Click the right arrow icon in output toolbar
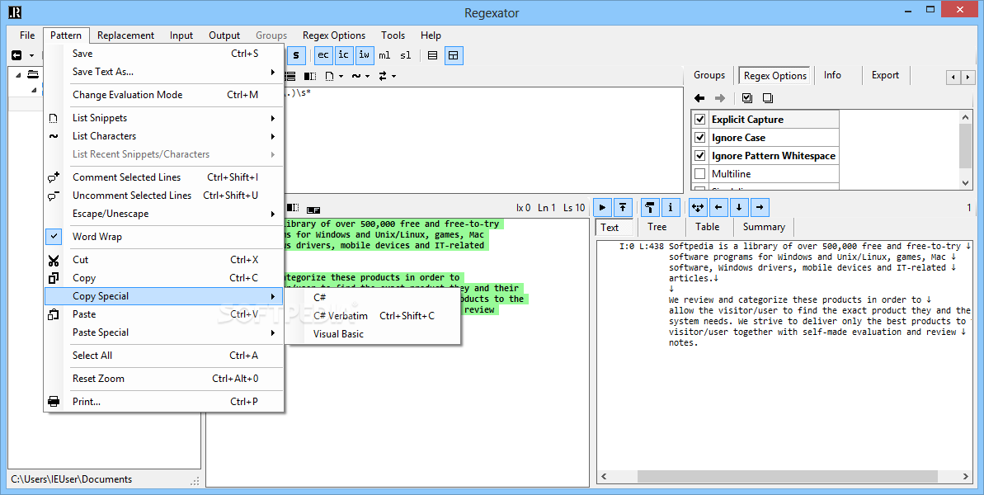Viewport: 984px width, 495px height. pos(760,208)
